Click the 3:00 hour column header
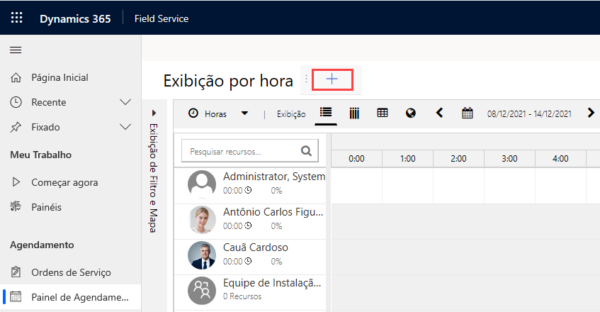The height and width of the screenshot is (312, 600). click(x=509, y=159)
